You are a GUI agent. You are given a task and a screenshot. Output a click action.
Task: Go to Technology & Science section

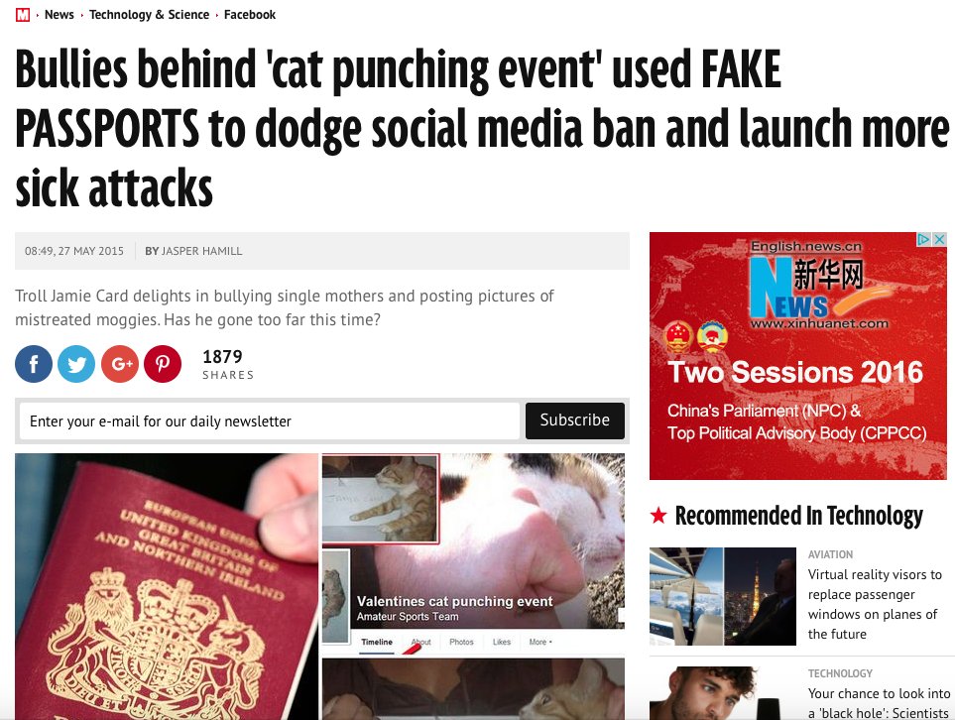tap(149, 15)
